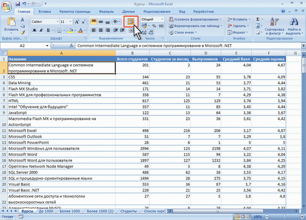Cut selection with the scissors icon

(22, 20)
